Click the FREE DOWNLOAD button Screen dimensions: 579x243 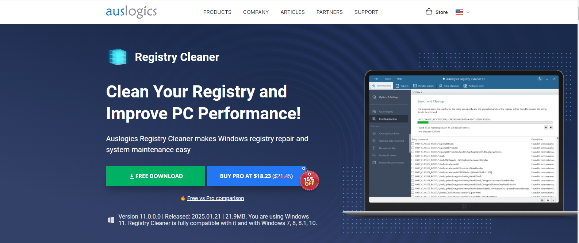point(156,176)
